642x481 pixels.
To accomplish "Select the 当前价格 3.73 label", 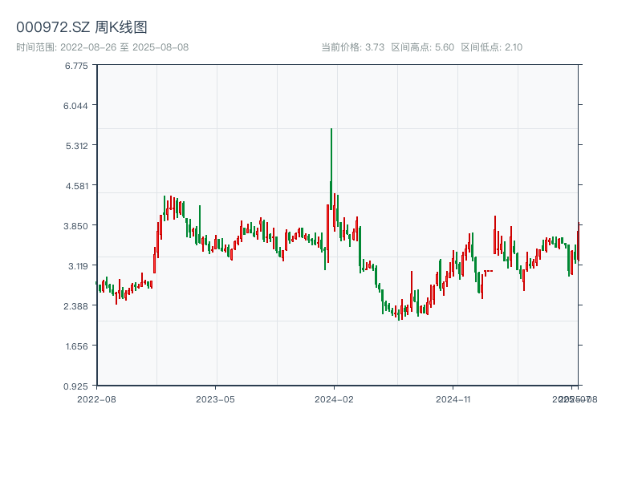I will (352, 47).
